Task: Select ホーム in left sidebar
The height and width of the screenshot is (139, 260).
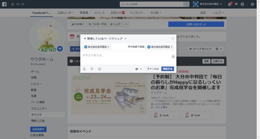Action: click(35, 71)
